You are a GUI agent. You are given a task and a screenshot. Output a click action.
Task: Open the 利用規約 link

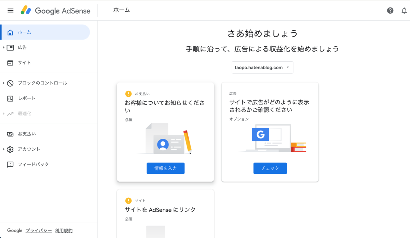64,231
